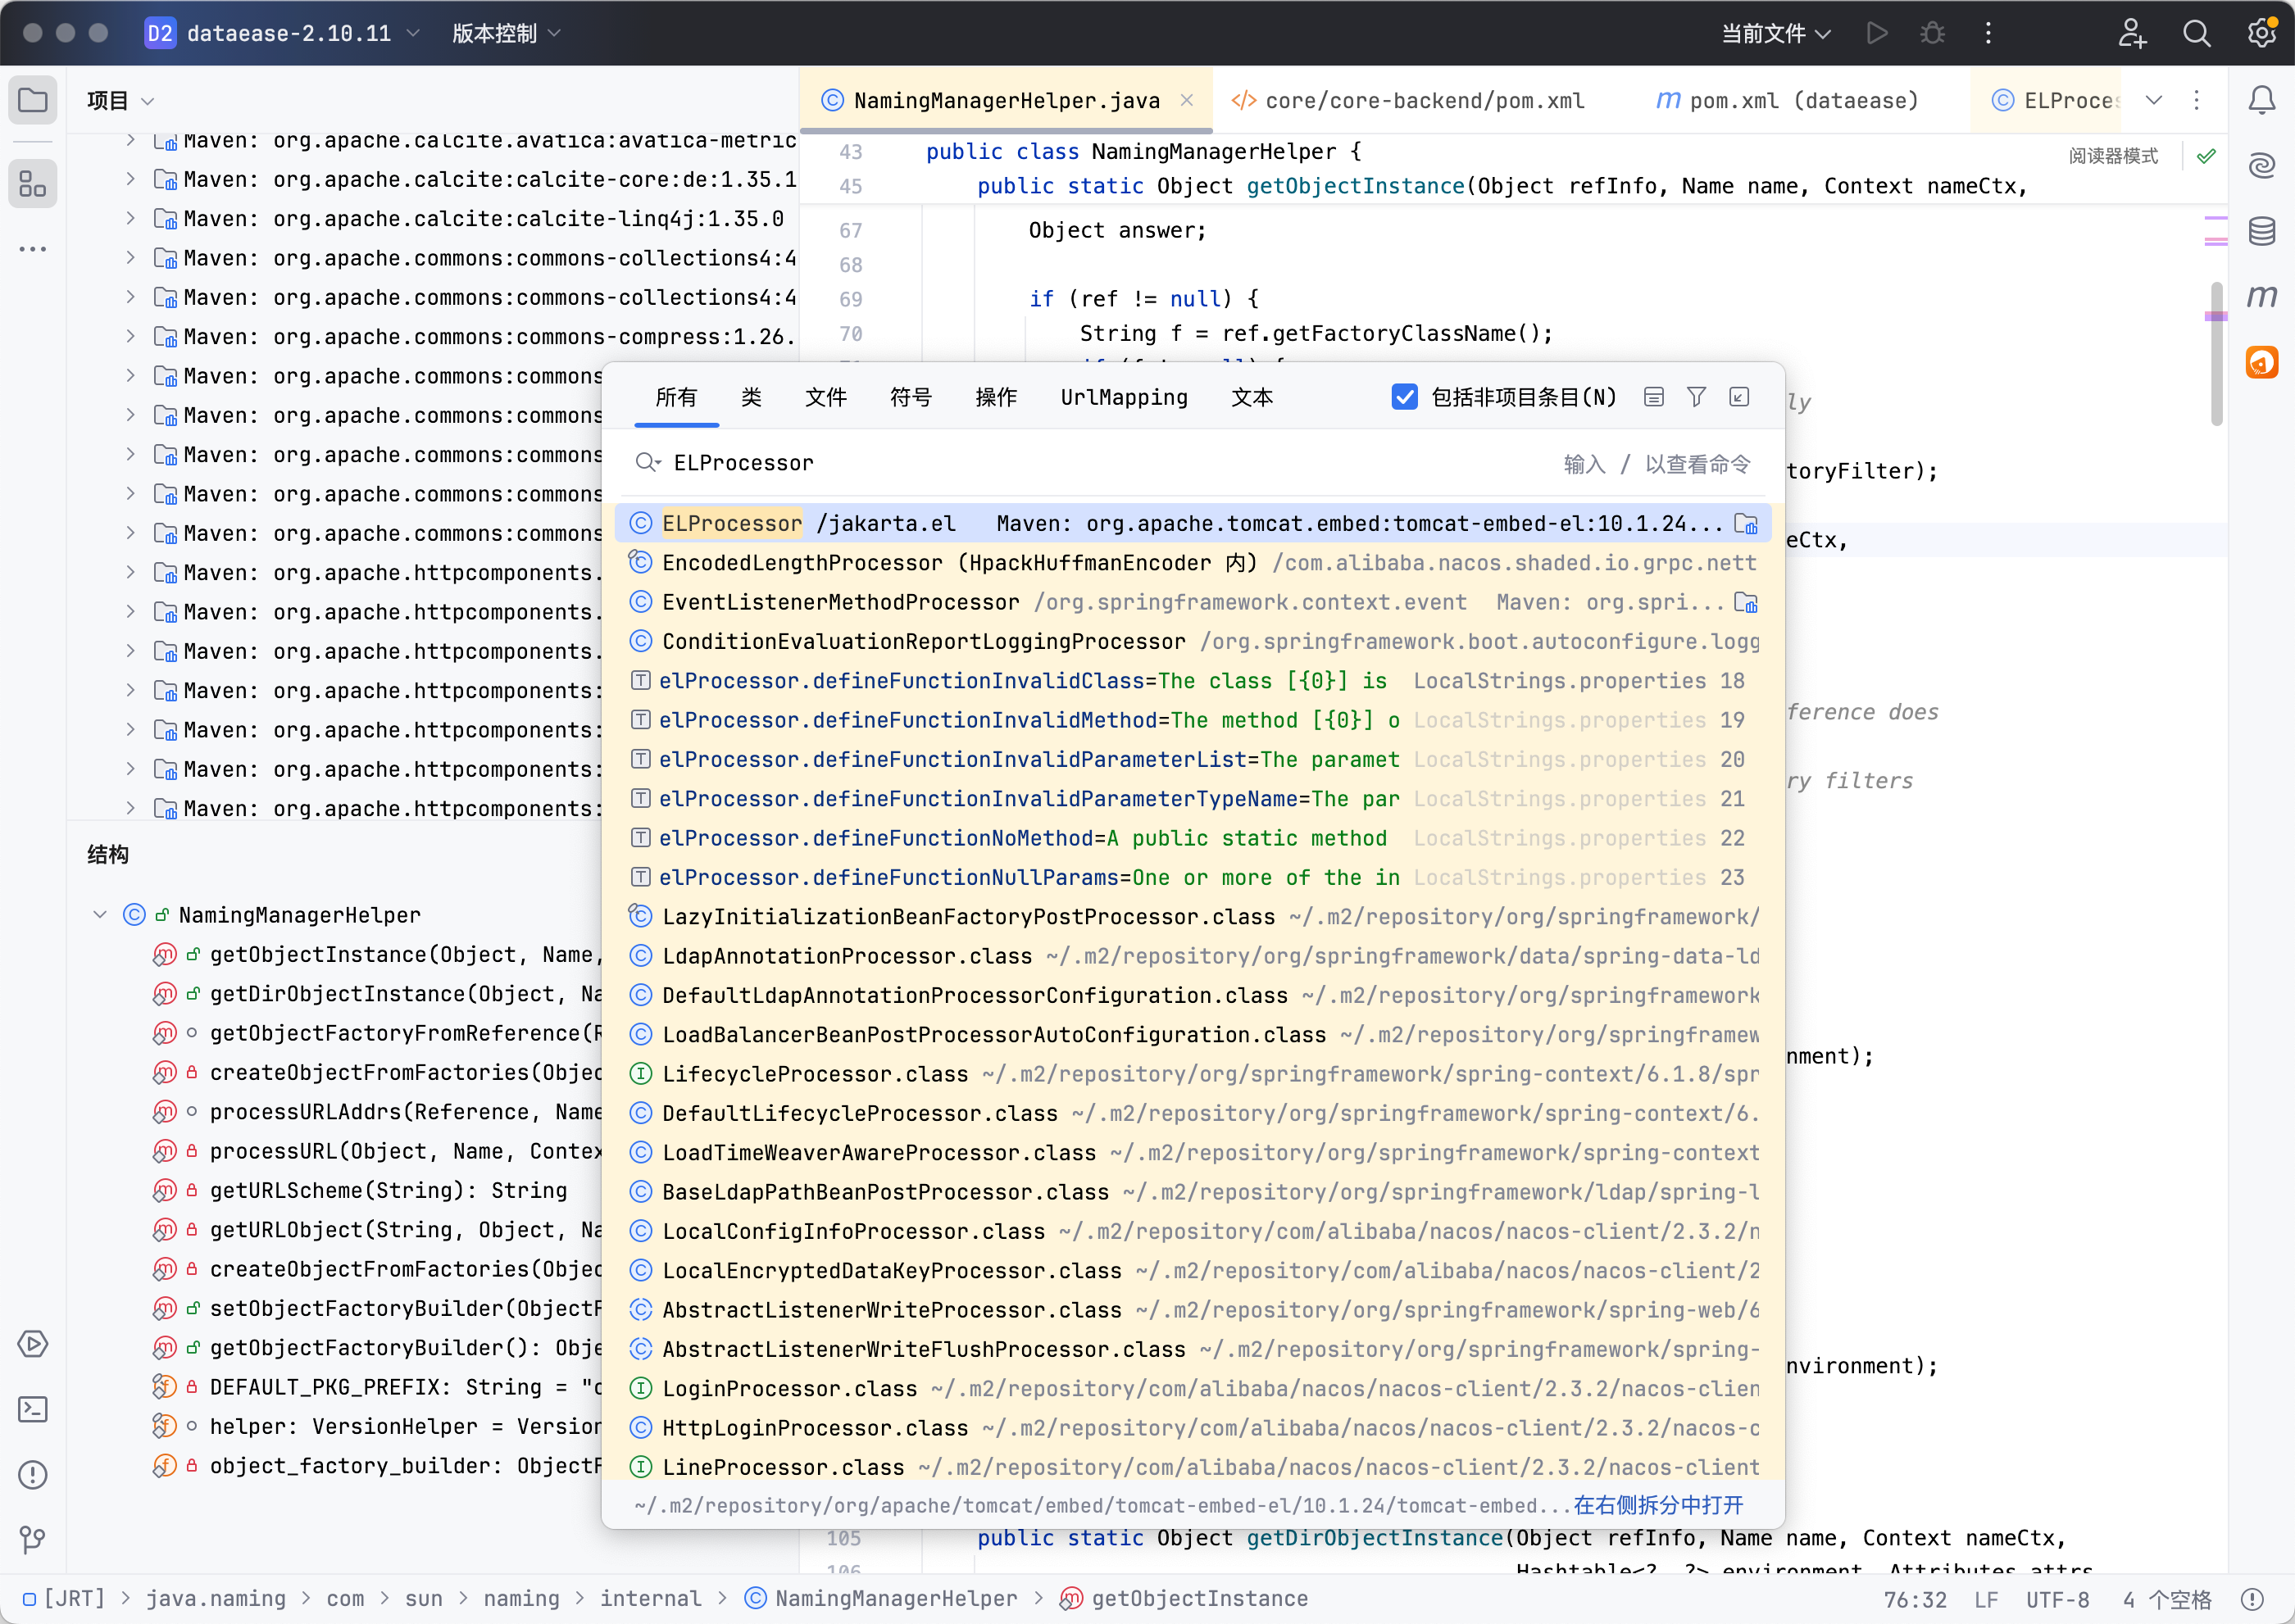The image size is (2295, 1624).
Task: Select the HttpLoginProcessor.class search result
Action: point(1192,1428)
